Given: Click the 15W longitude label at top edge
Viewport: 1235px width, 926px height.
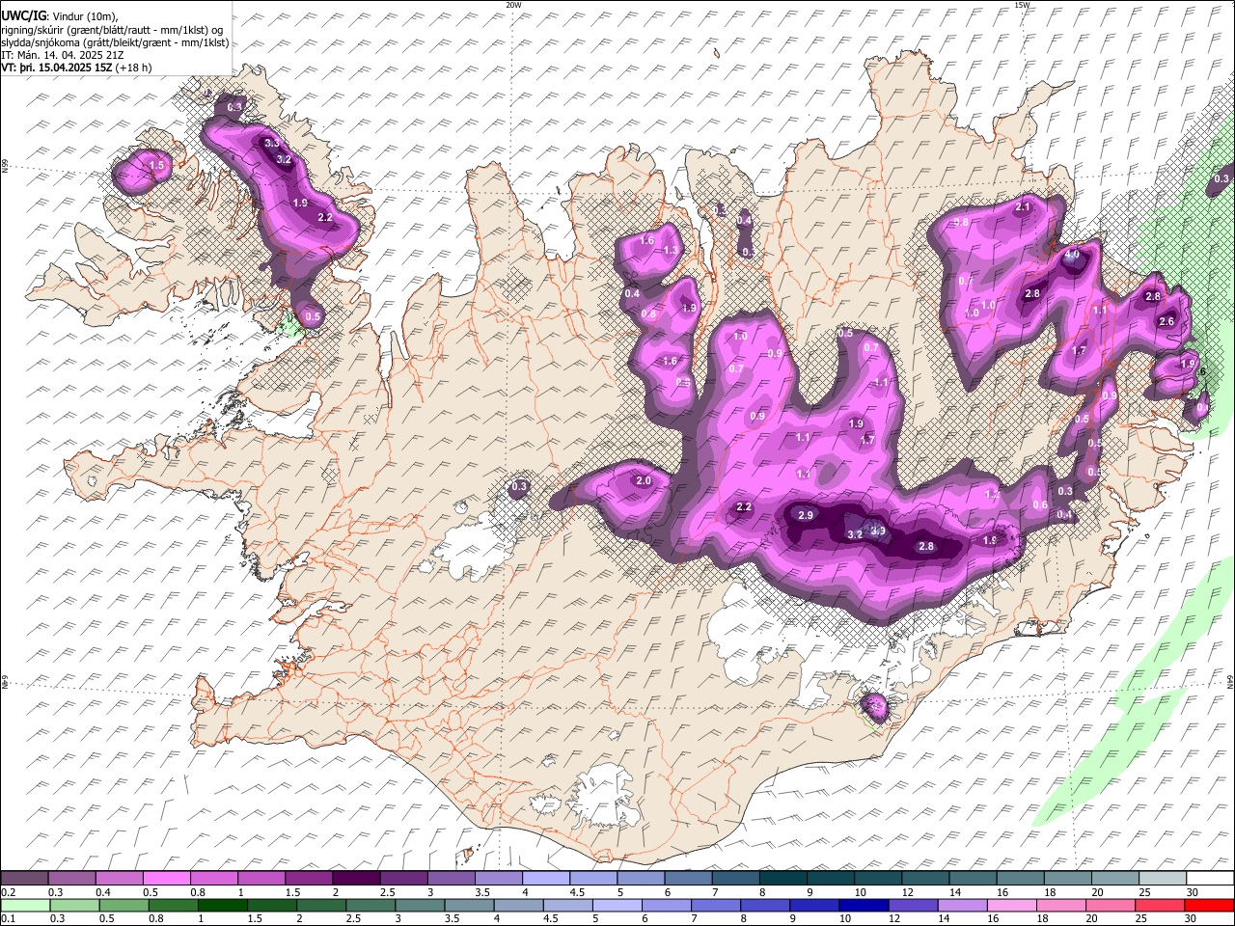Looking at the screenshot, I should [x=1022, y=5].
